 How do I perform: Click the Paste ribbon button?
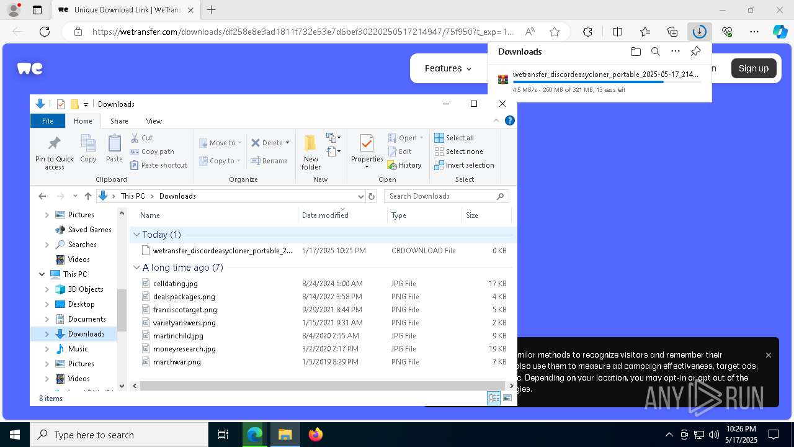[114, 149]
